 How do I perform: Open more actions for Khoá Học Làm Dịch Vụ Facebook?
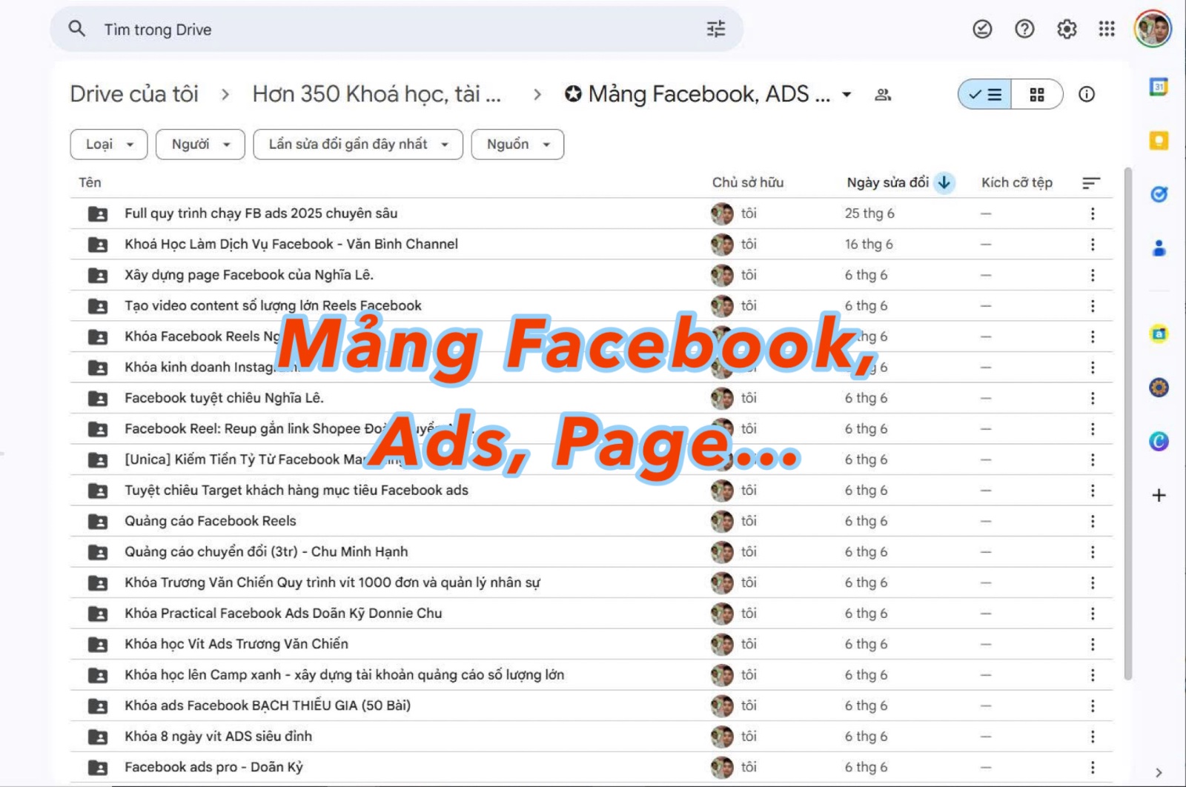pyautogui.click(x=1092, y=244)
